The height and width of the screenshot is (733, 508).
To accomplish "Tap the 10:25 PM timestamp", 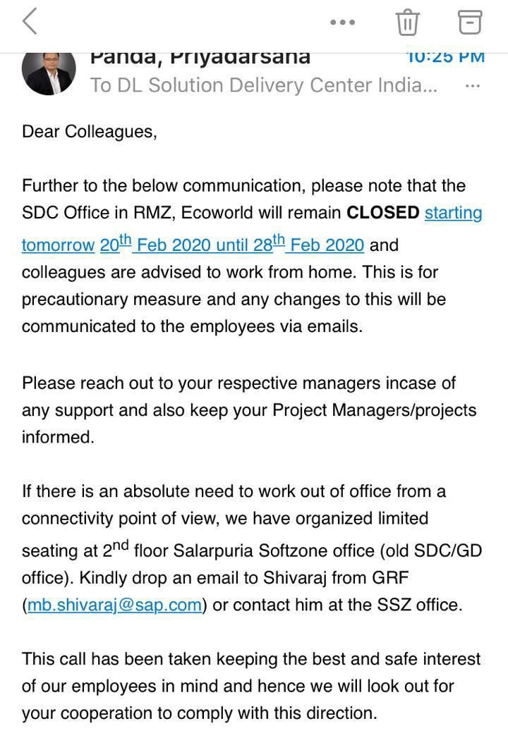I will [445, 58].
